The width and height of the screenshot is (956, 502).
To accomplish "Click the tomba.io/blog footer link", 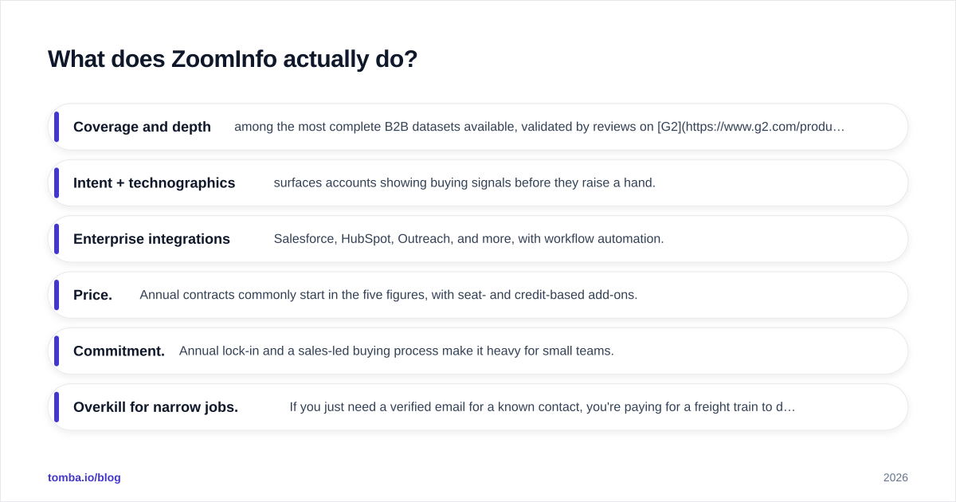I will click(x=84, y=477).
